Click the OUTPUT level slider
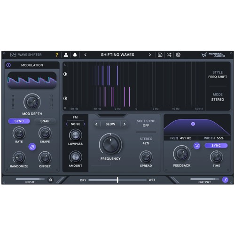 tap(205, 179)
